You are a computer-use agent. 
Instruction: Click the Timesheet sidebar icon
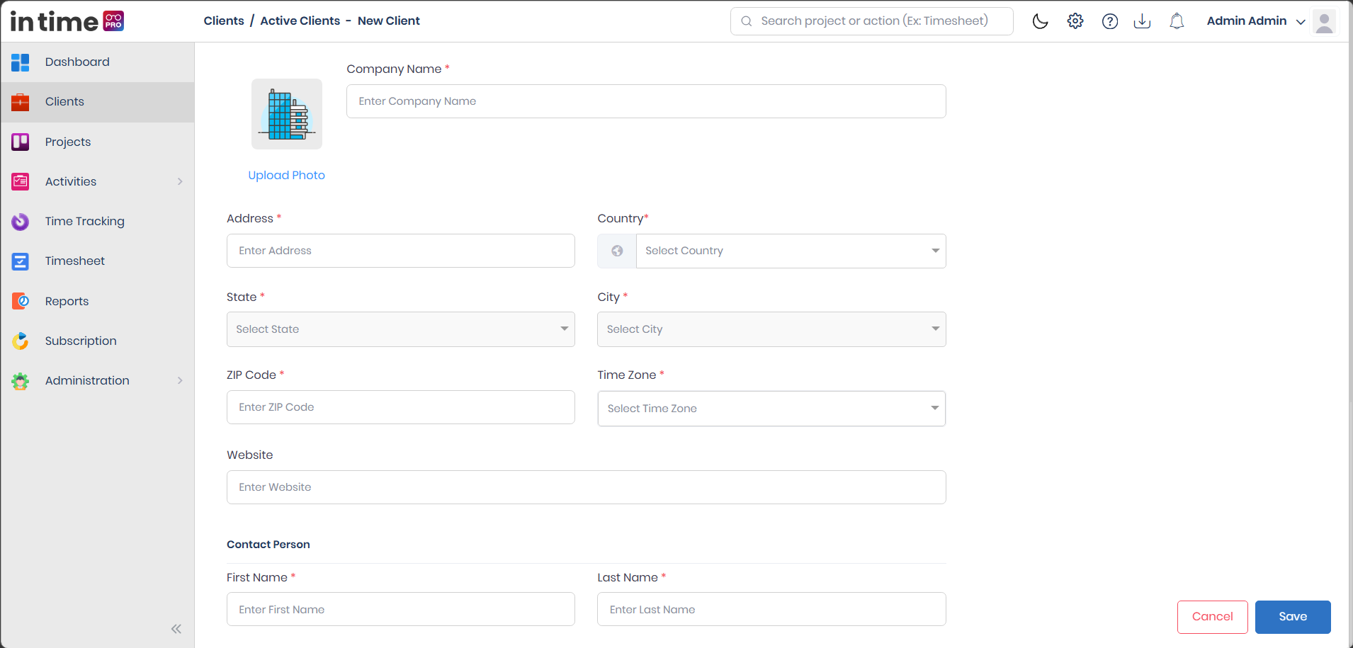(x=21, y=261)
